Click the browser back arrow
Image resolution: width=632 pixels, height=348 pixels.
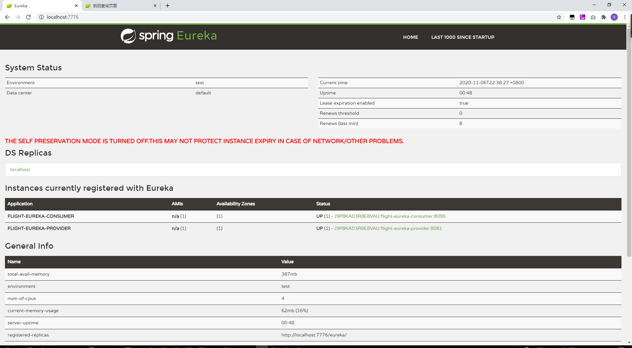[7, 17]
